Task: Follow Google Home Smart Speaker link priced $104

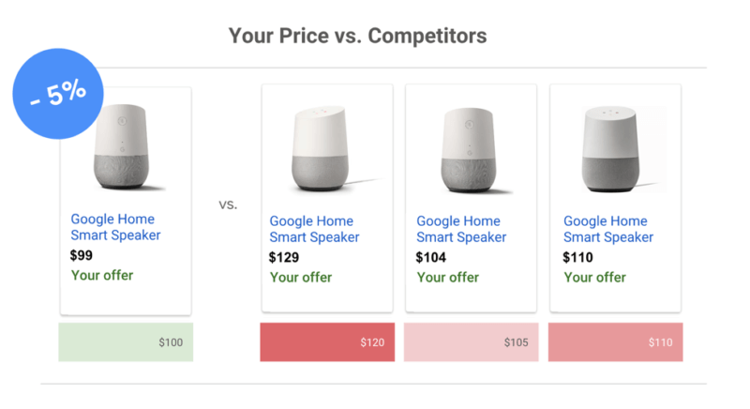Action: (461, 229)
